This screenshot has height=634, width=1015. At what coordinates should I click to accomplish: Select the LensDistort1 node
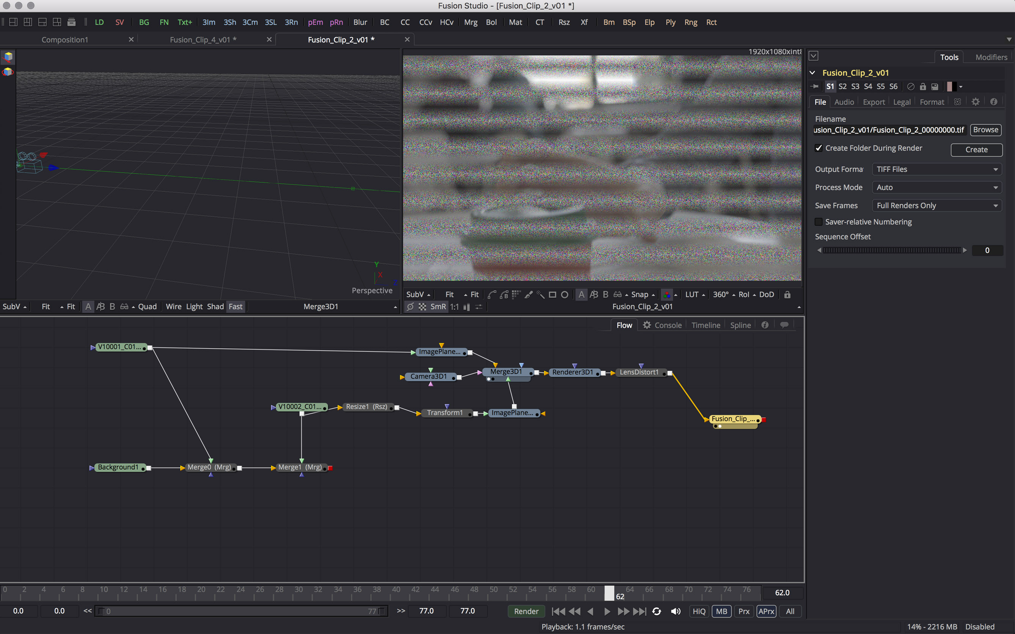click(639, 373)
